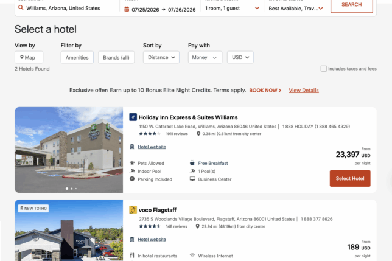The height and width of the screenshot is (261, 392).
Task: Click the arrow between check-in and check-out dates
Action: (x=164, y=10)
